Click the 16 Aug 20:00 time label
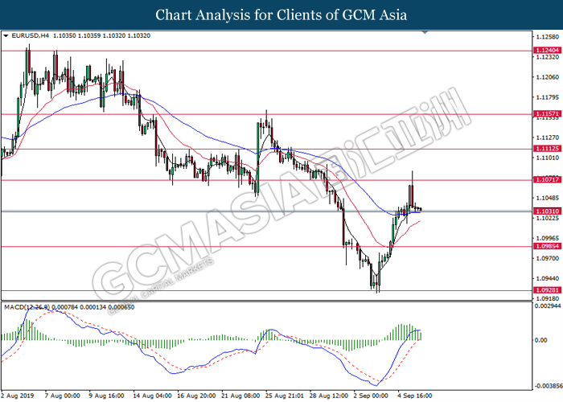The height and width of the screenshot is (402, 563). [196, 396]
